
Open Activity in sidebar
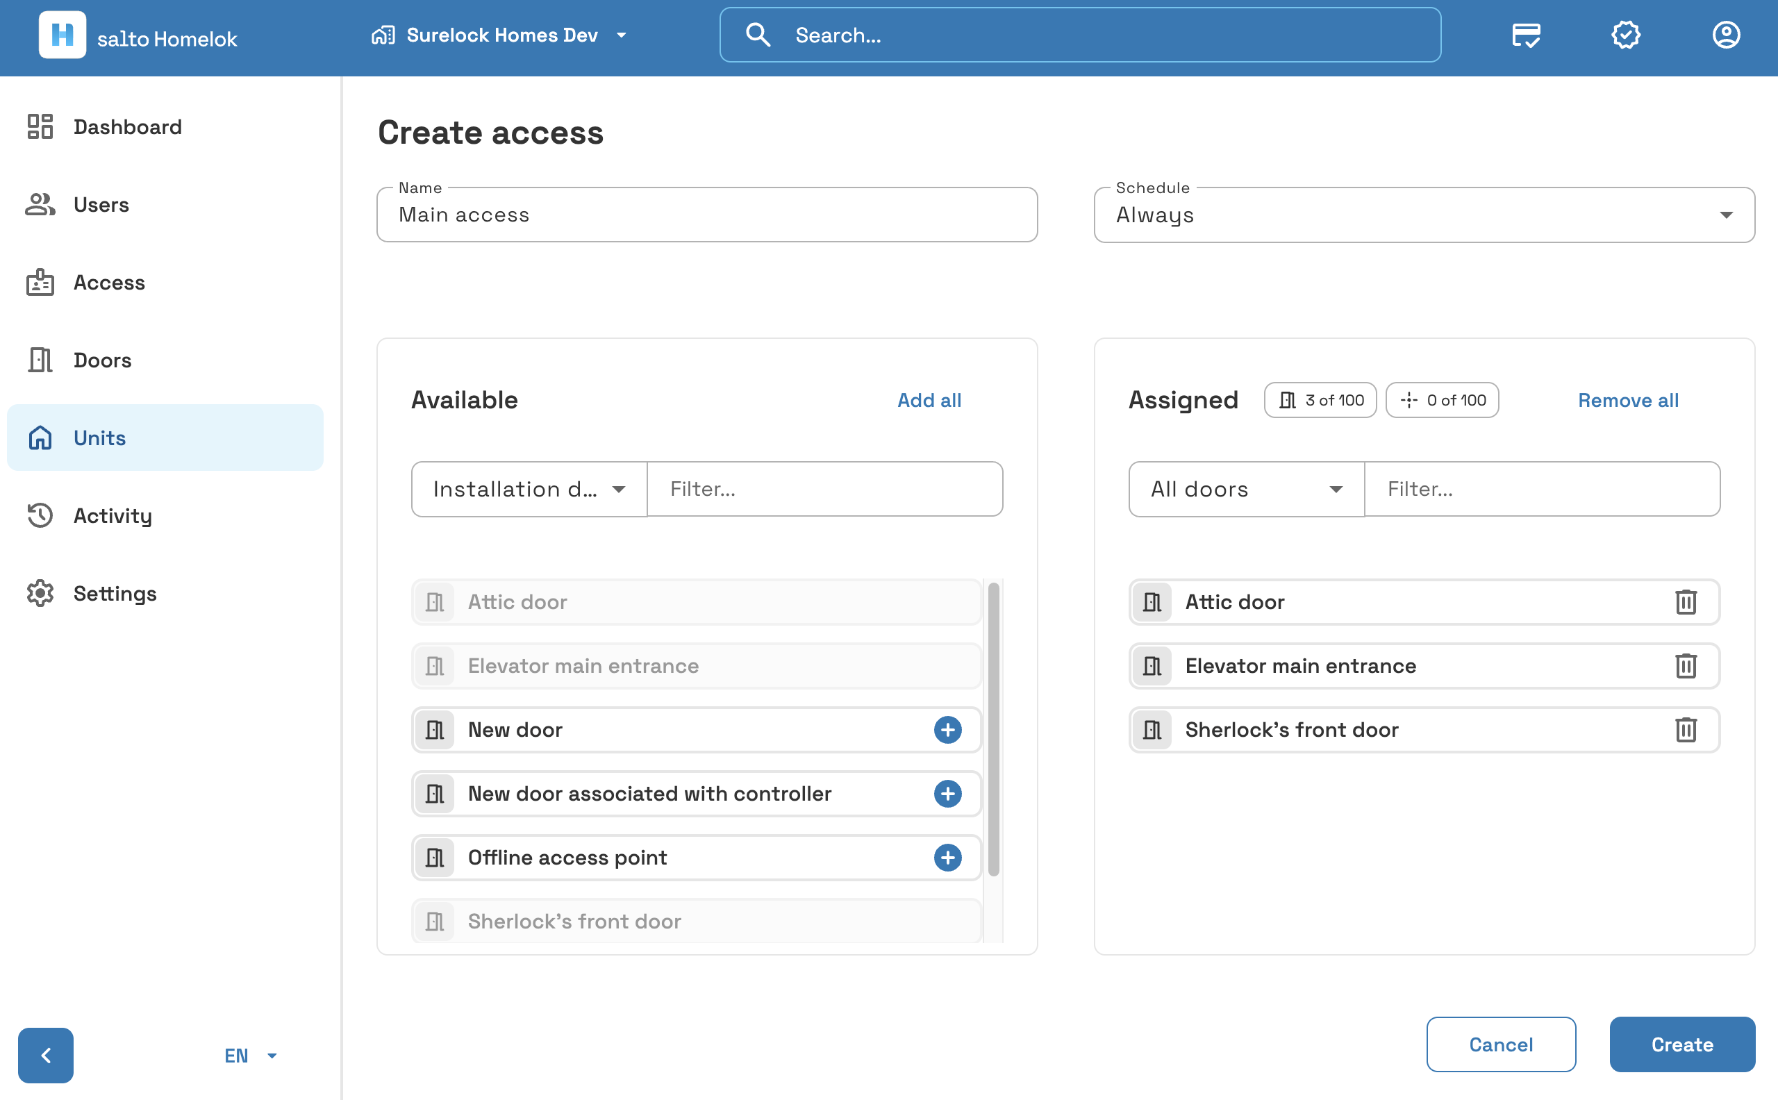[x=165, y=516]
